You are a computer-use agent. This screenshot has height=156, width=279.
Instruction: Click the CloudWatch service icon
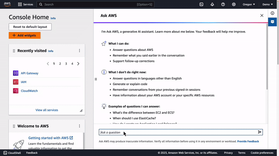(x=16, y=91)
